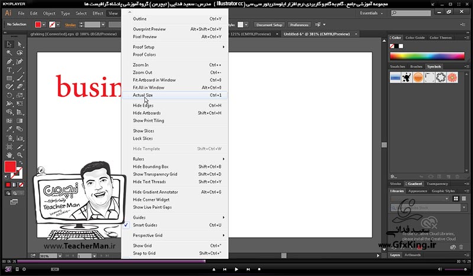The image size is (473, 276).
Task: Click the Adobe Stock search field
Action: [x=426, y=208]
